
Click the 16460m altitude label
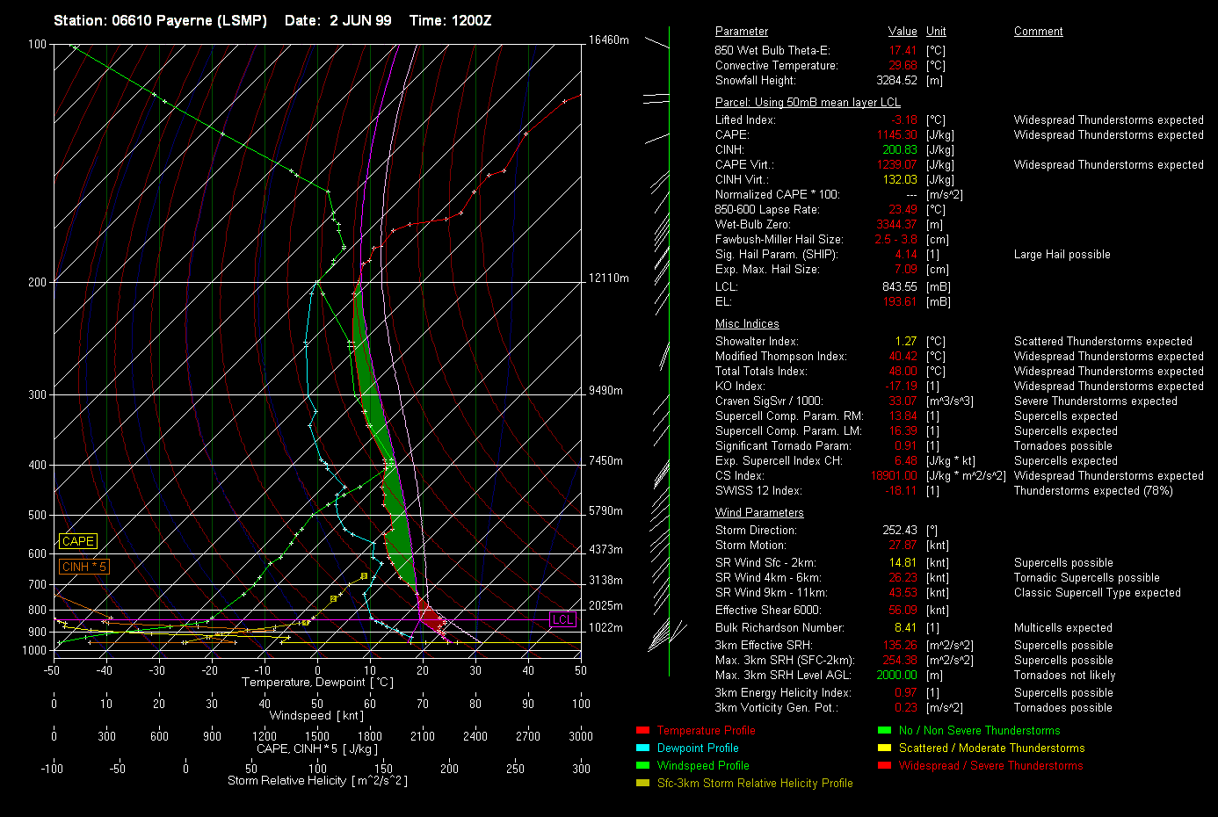point(608,40)
